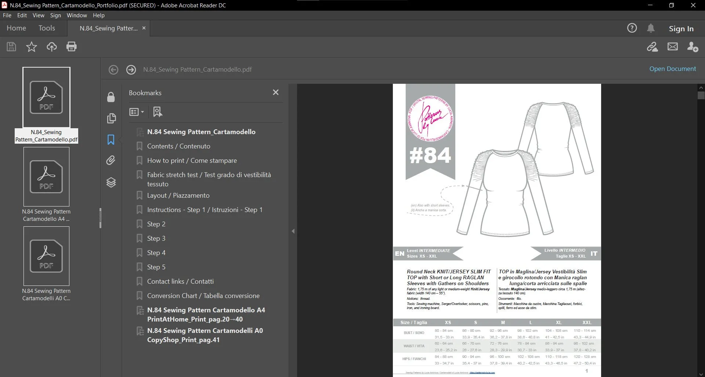Click the Share with others person icon
This screenshot has width=705, height=377.
click(x=693, y=47)
